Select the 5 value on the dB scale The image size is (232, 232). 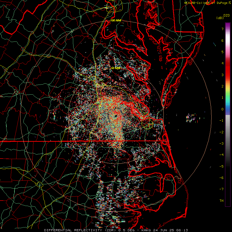click(222, 52)
